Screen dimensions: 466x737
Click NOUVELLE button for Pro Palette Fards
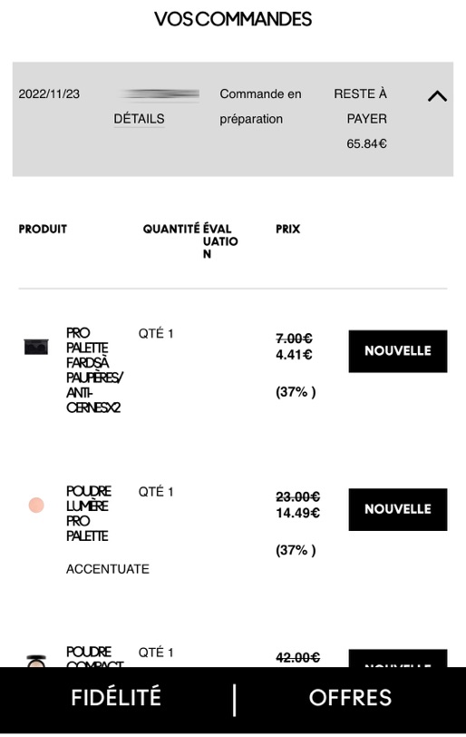[x=397, y=351]
